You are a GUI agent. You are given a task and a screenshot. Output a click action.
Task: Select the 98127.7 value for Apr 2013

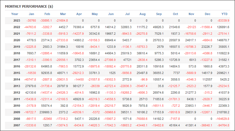click(78, 86)
